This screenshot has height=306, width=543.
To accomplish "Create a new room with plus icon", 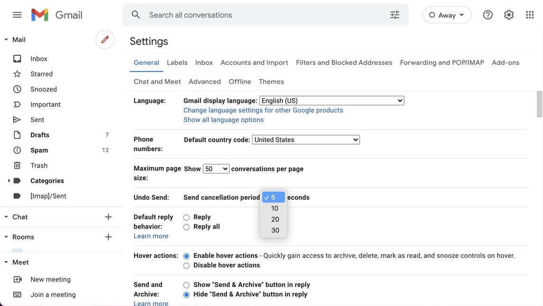I will tap(108, 237).
